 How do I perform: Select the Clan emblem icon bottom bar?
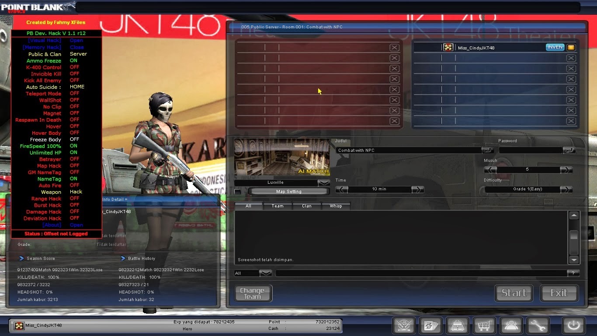click(x=404, y=325)
